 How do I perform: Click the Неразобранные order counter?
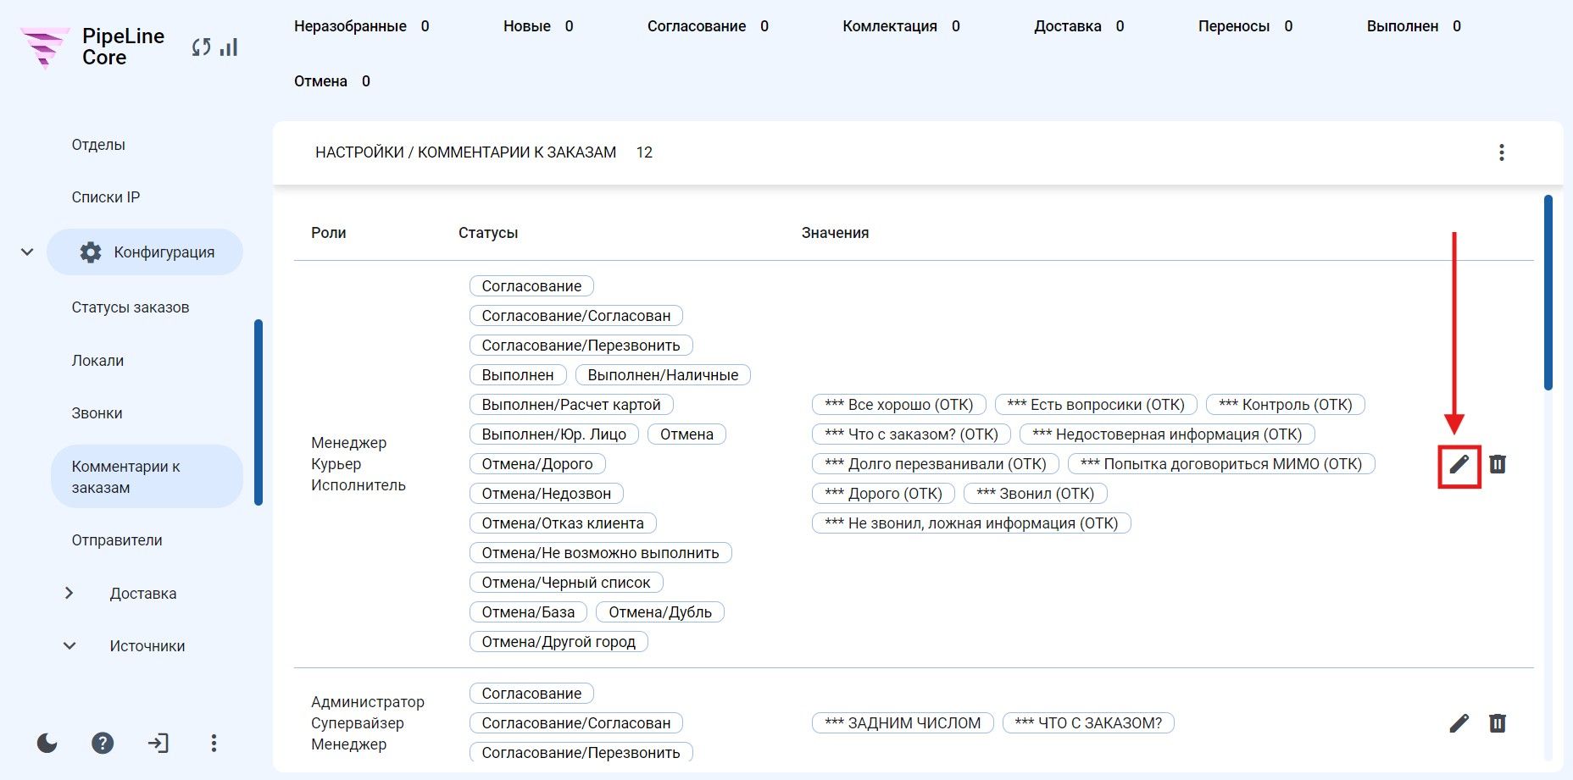(362, 26)
